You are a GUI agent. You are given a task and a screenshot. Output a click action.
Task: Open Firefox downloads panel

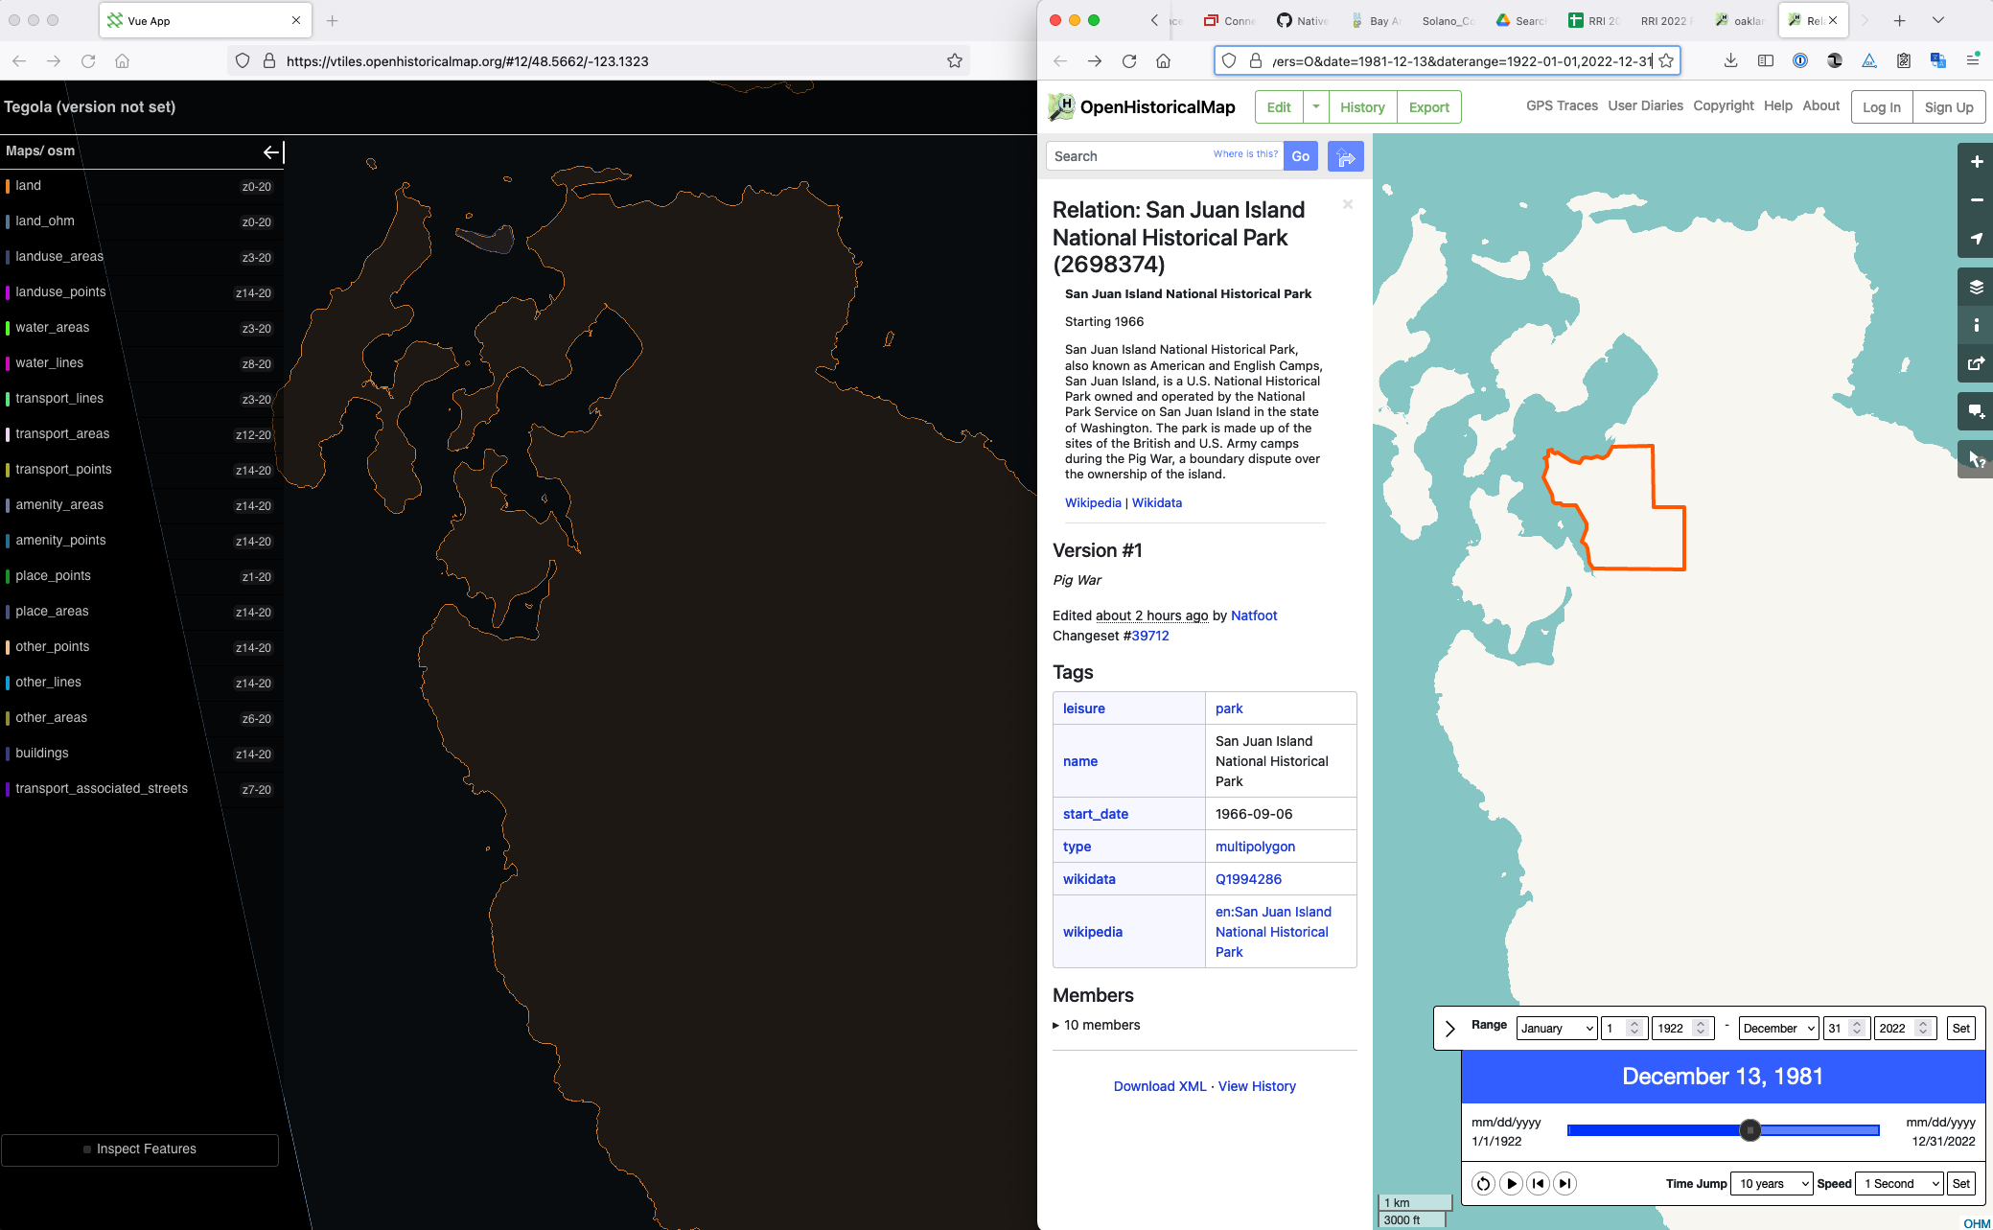click(x=1730, y=60)
